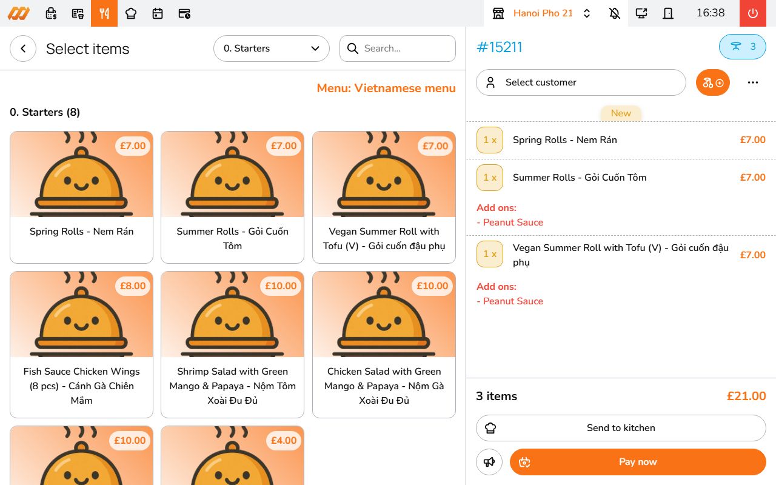Click the 3 items summary label

pyautogui.click(x=497, y=396)
